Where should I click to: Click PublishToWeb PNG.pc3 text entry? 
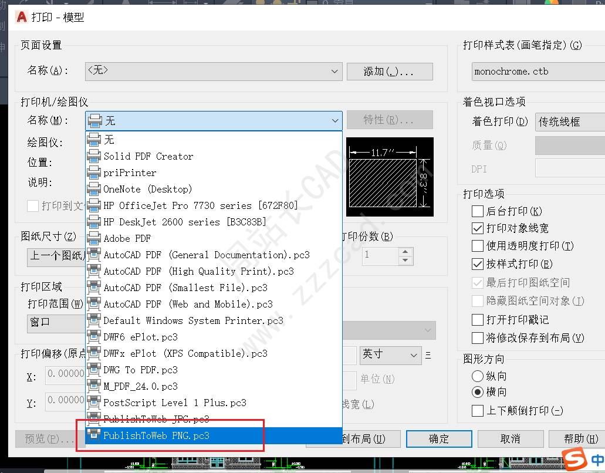(x=156, y=435)
